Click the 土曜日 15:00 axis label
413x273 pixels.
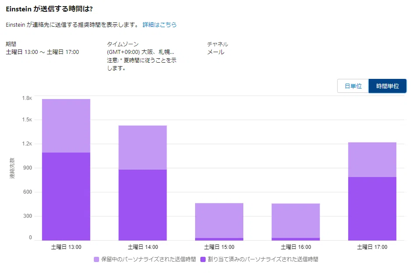coord(219,247)
